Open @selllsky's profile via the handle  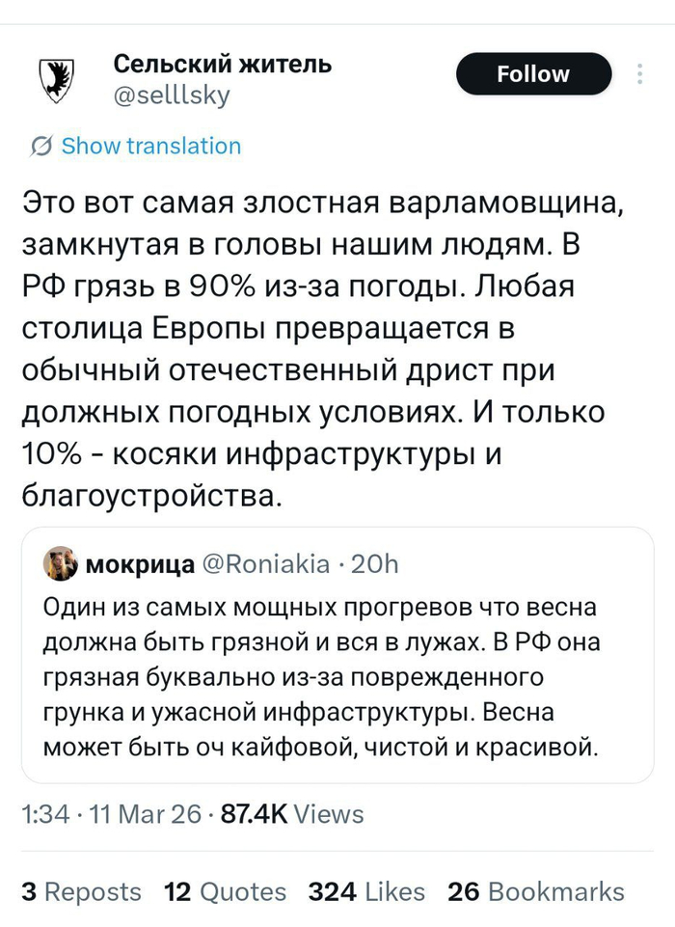(x=171, y=94)
